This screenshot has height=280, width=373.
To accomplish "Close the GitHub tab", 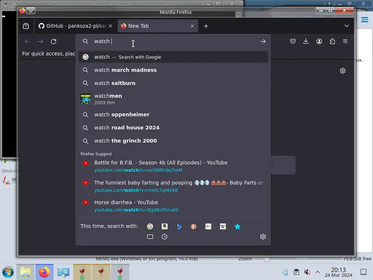I will click(x=110, y=26).
